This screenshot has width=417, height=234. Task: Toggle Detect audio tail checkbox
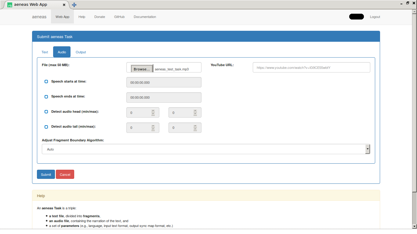[46, 127]
